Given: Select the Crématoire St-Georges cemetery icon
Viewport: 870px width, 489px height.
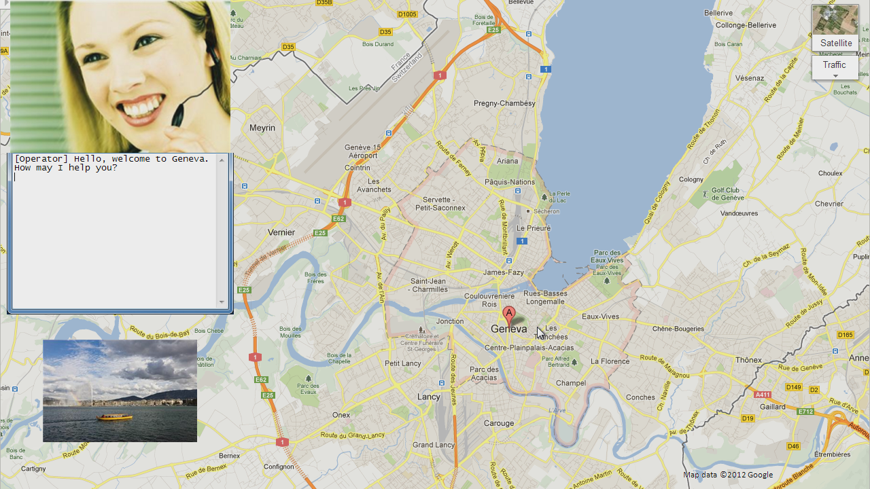Looking at the screenshot, I should tap(421, 329).
